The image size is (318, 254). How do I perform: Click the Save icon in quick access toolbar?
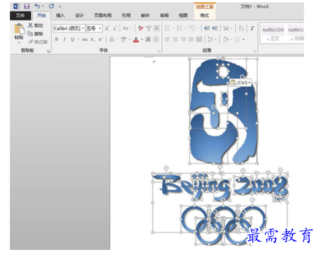[27, 6]
